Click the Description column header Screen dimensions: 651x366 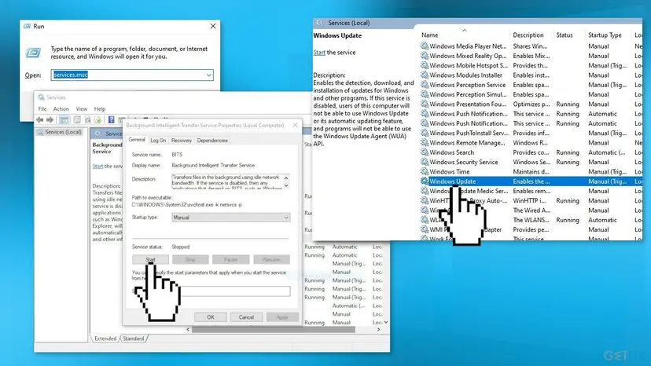tap(528, 35)
